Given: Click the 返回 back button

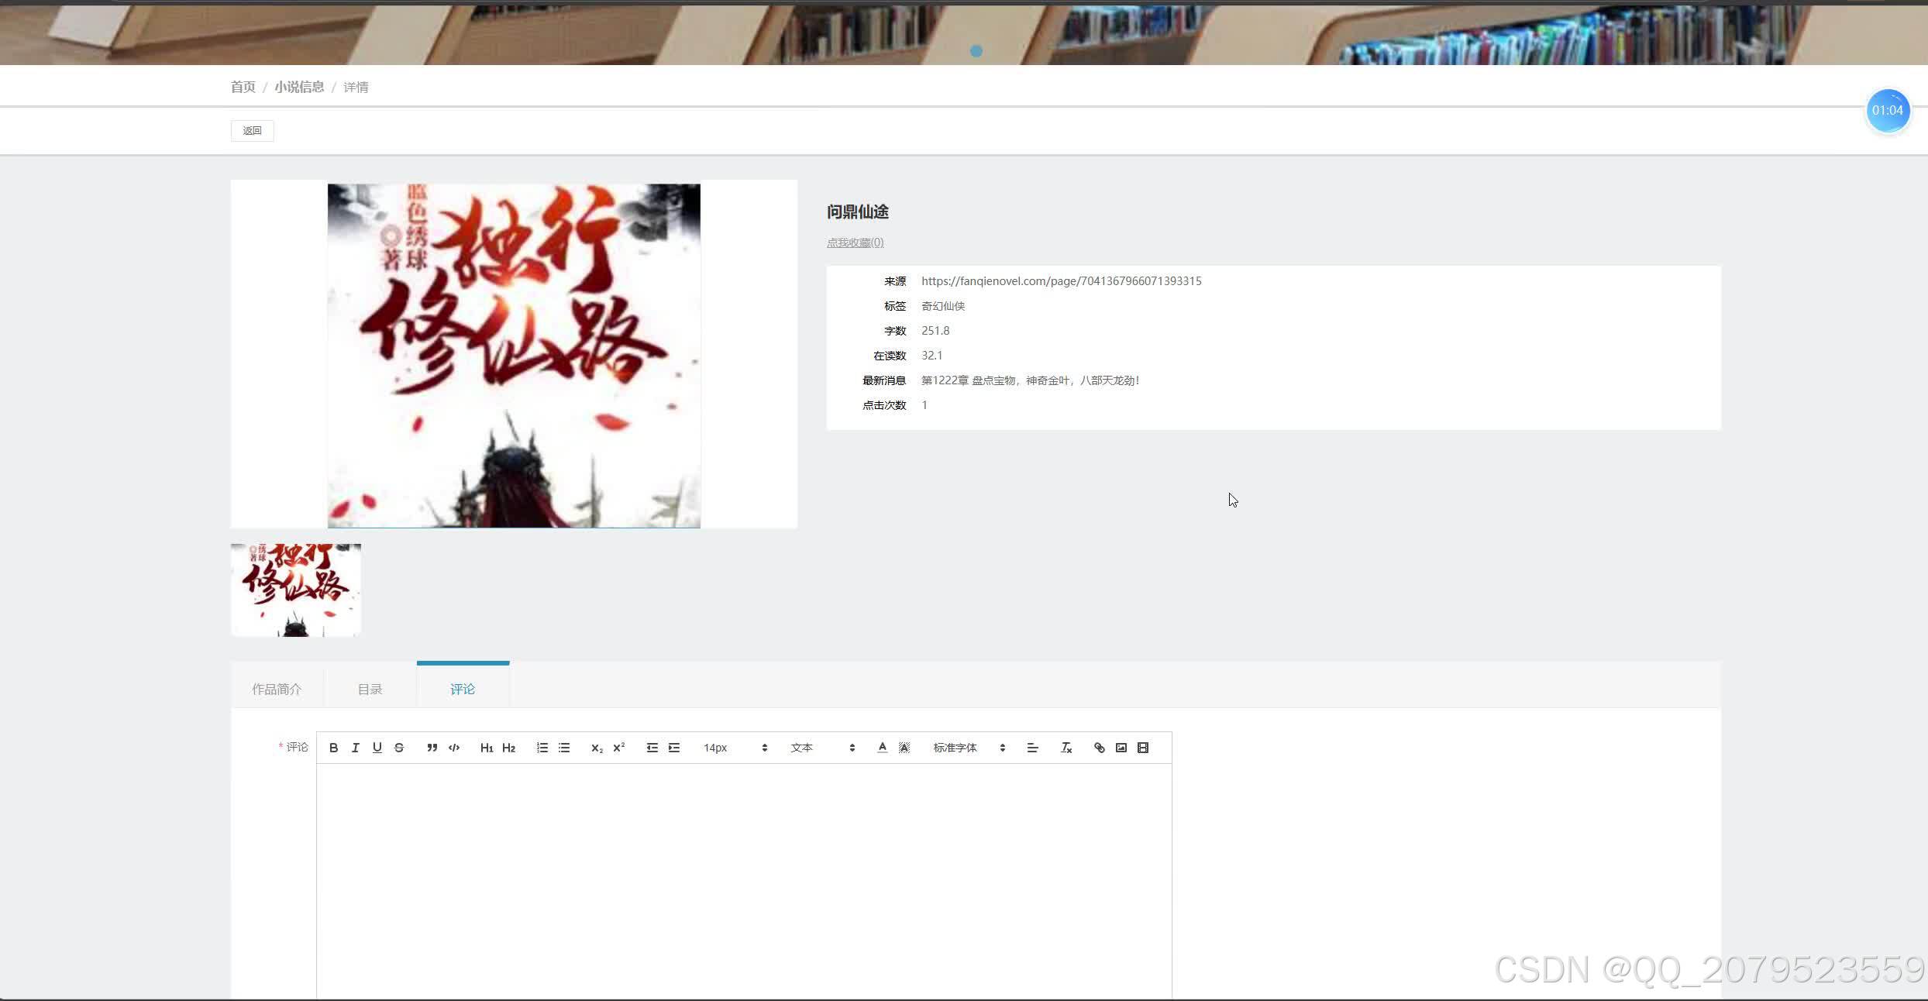Looking at the screenshot, I should click(252, 130).
